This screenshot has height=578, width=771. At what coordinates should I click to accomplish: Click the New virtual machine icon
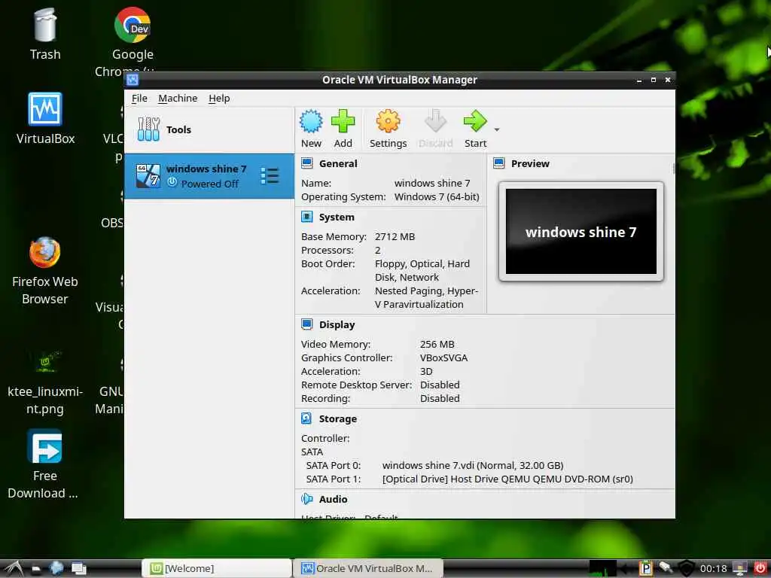[311, 121]
